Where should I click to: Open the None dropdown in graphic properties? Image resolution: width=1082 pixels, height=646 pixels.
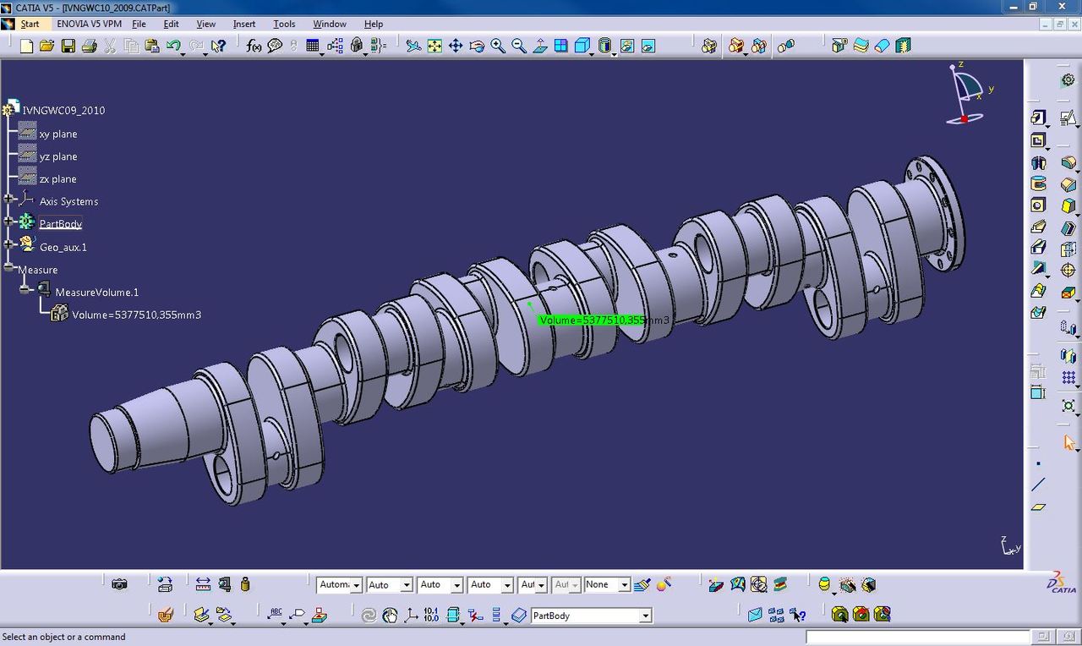[624, 585]
